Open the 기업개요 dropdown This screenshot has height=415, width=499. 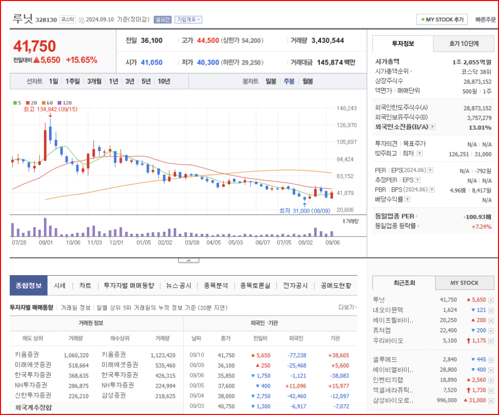tap(189, 20)
